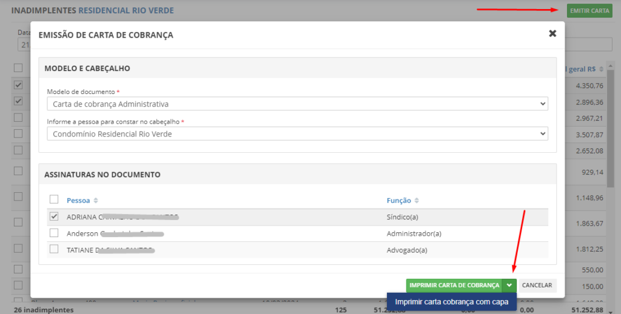
Task: Click Residencial Rio Verde page title
Action: pos(126,10)
